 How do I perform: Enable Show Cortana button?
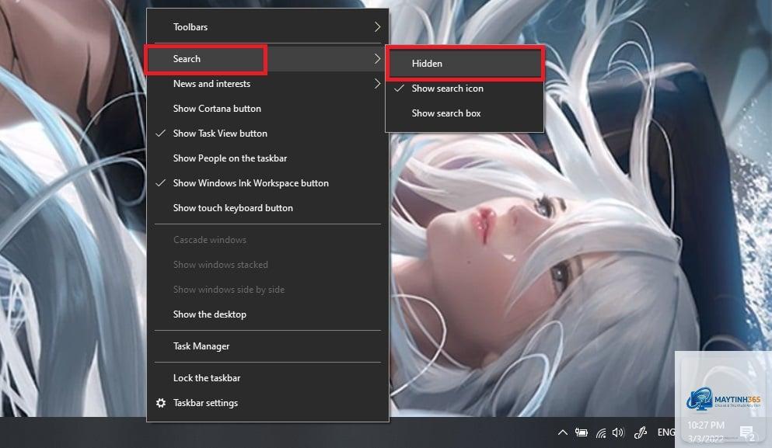pyautogui.click(x=267, y=109)
